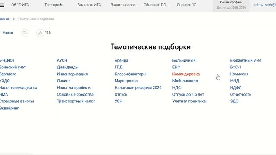Click the Тематические подборки breadcrumb text
Image resolution: width=276 pixels, height=155 pixels.
click(x=36, y=19)
